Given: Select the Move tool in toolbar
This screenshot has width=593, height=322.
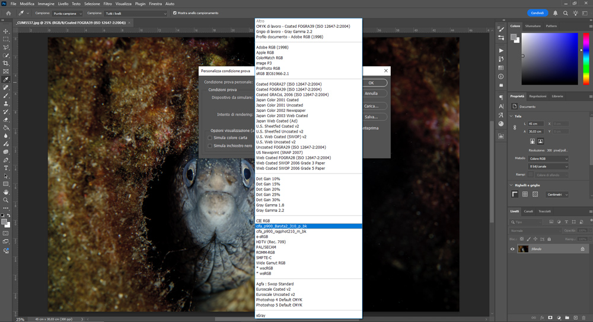Looking at the screenshot, I should 6,31.
